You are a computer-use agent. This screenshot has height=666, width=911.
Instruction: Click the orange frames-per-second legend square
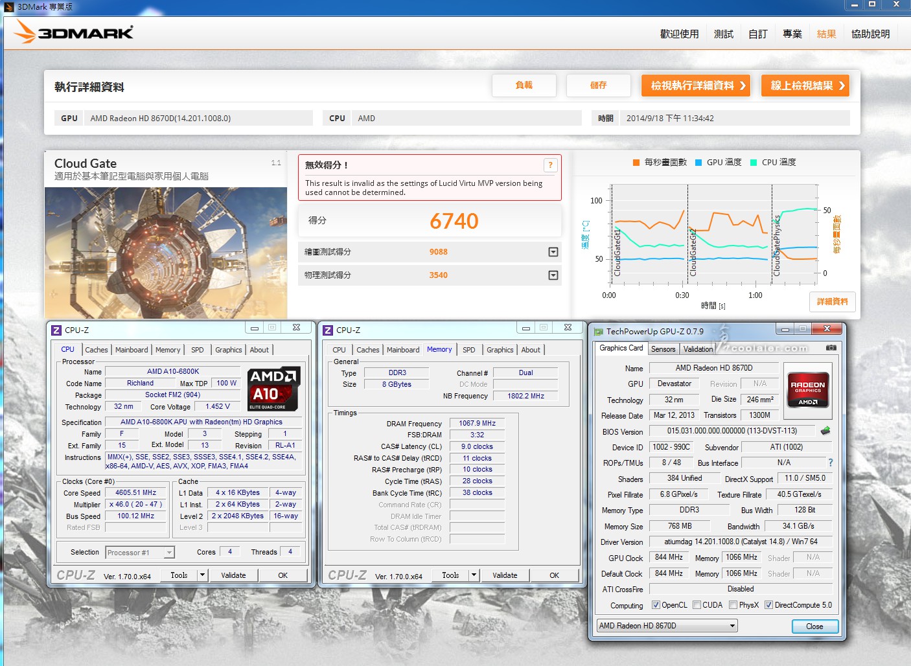pos(636,163)
